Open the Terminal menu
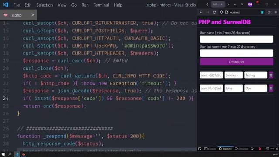Screen dimensions: 279x157 [101, 5]
